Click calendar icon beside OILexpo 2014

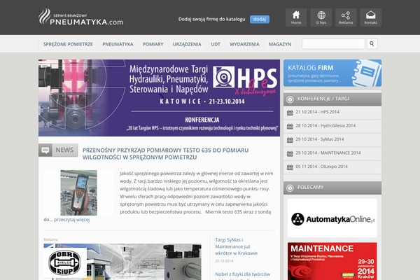point(290,167)
